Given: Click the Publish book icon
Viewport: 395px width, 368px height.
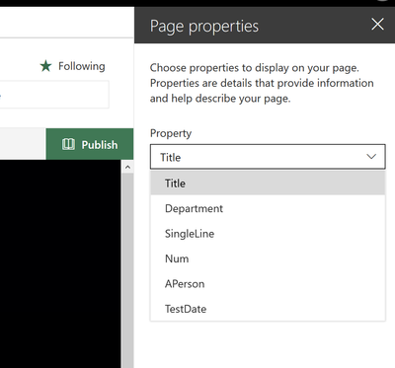Looking at the screenshot, I should point(68,144).
